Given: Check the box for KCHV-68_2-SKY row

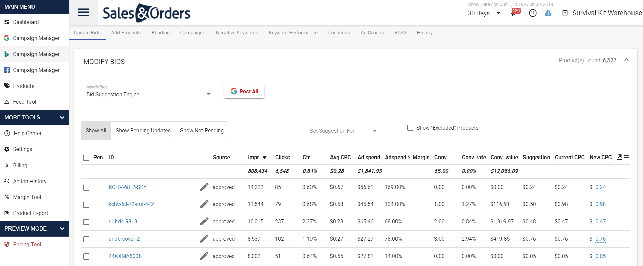Looking at the screenshot, I should pos(86,188).
